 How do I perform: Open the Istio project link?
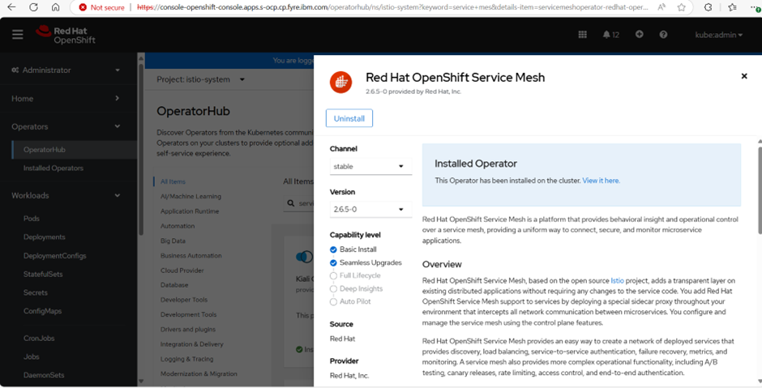[x=617, y=280]
